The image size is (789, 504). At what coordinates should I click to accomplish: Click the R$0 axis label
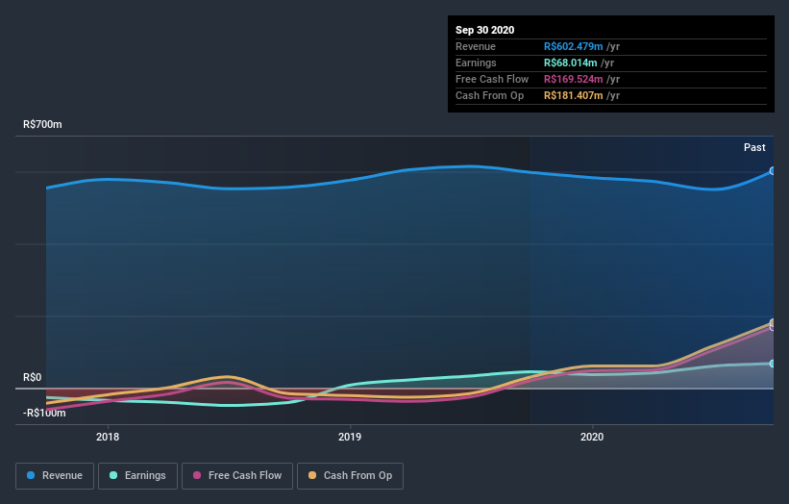click(x=33, y=377)
